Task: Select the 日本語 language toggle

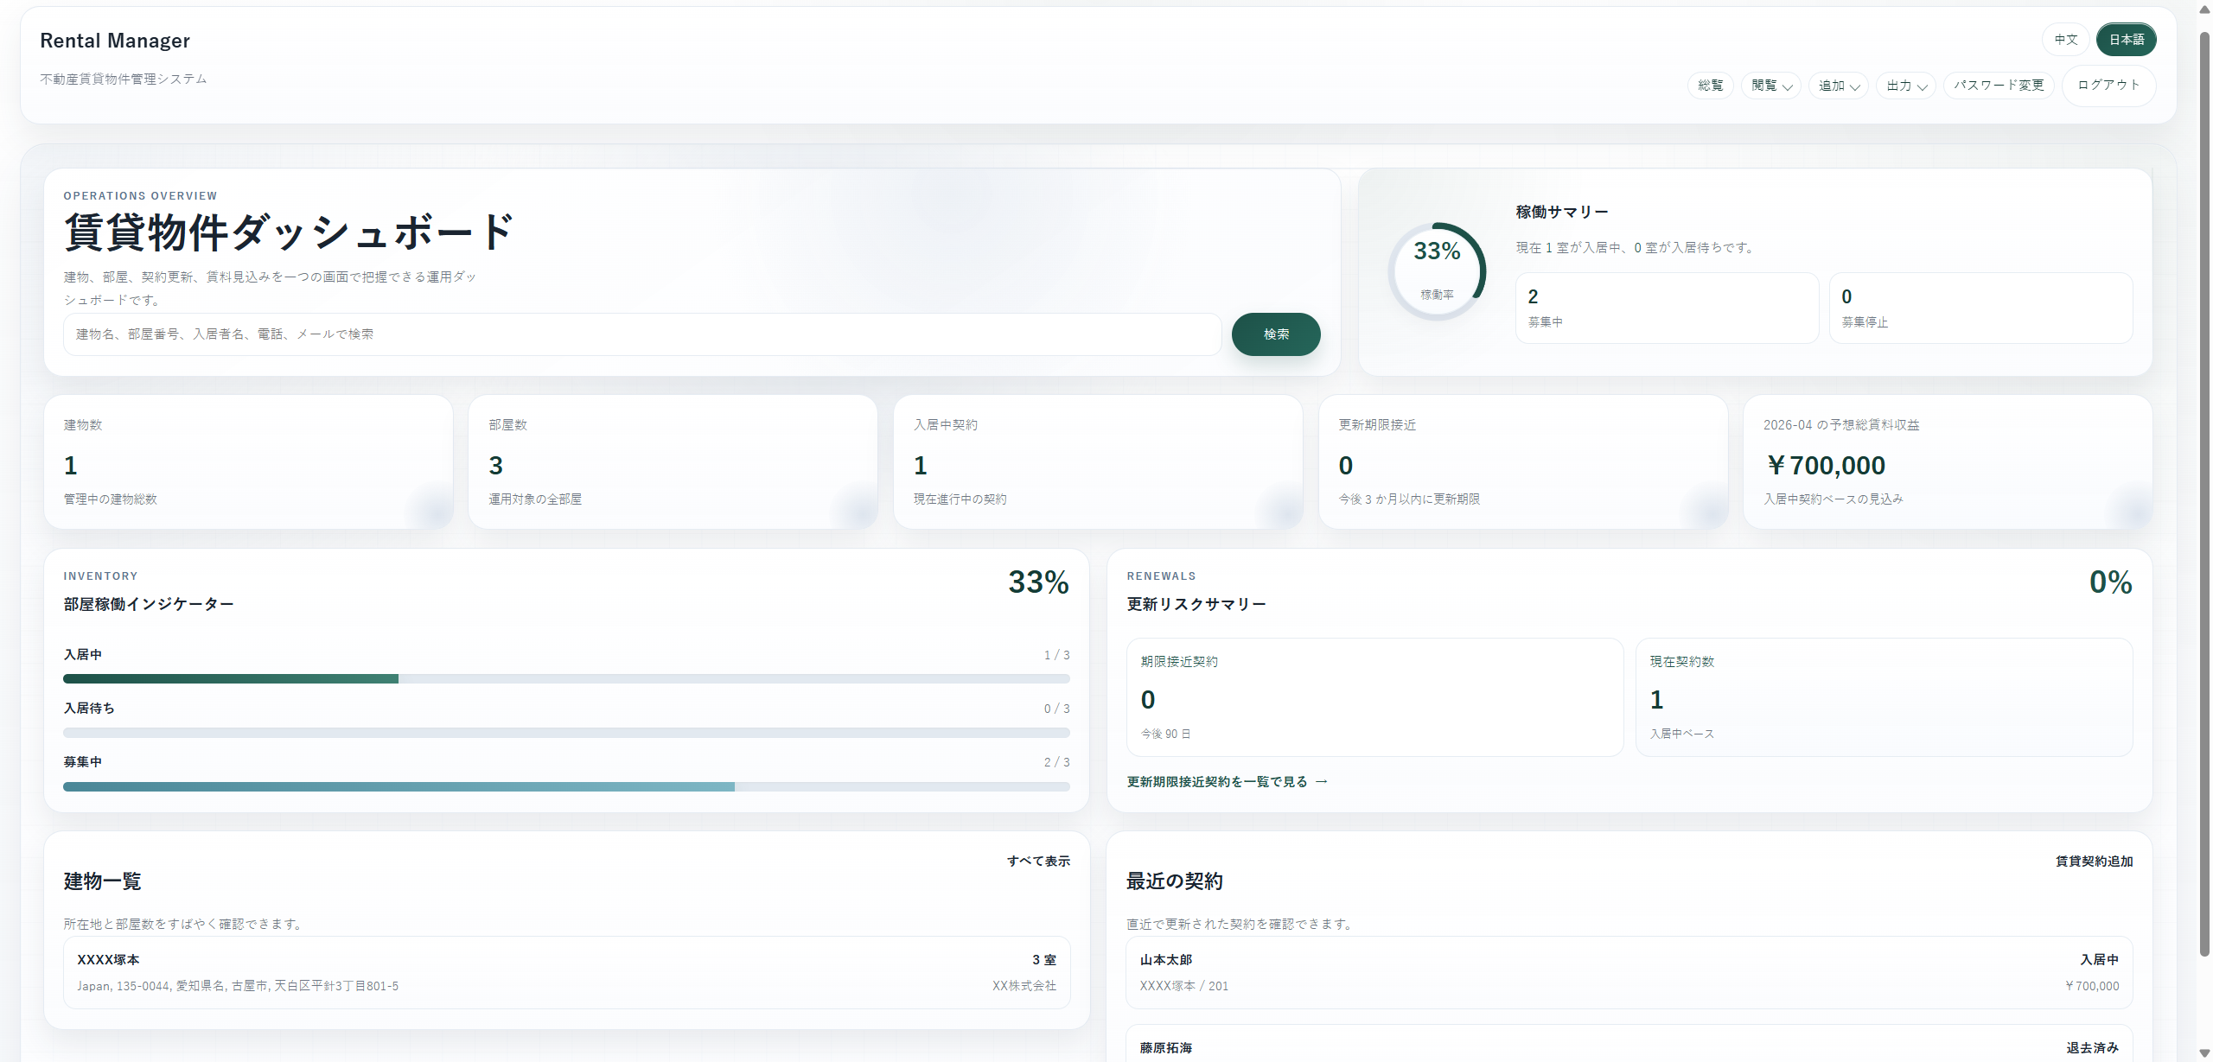Action: point(2126,40)
